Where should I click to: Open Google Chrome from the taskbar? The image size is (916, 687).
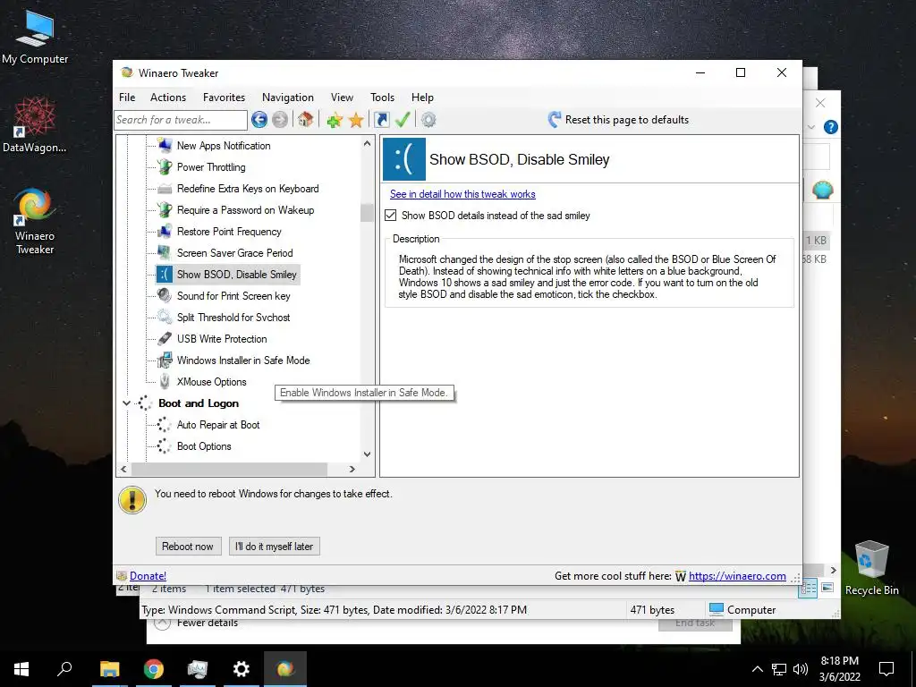coord(154,669)
